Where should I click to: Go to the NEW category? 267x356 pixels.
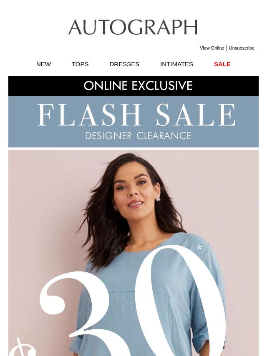coord(43,64)
